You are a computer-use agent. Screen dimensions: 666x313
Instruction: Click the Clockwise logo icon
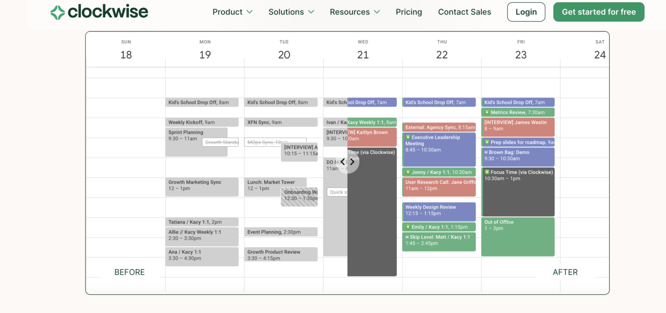pos(57,12)
